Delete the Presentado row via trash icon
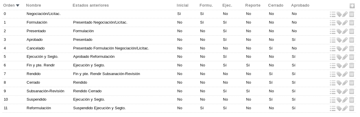The width and height of the screenshot is (360, 117). (x=352, y=31)
